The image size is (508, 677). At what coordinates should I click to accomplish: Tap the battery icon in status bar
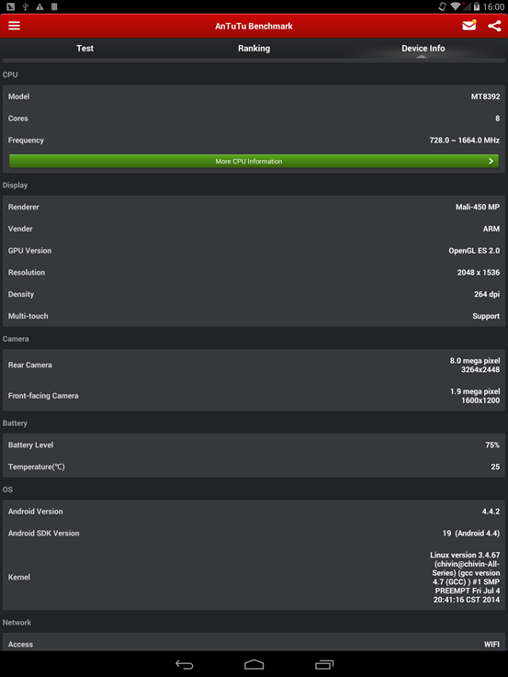point(477,6)
